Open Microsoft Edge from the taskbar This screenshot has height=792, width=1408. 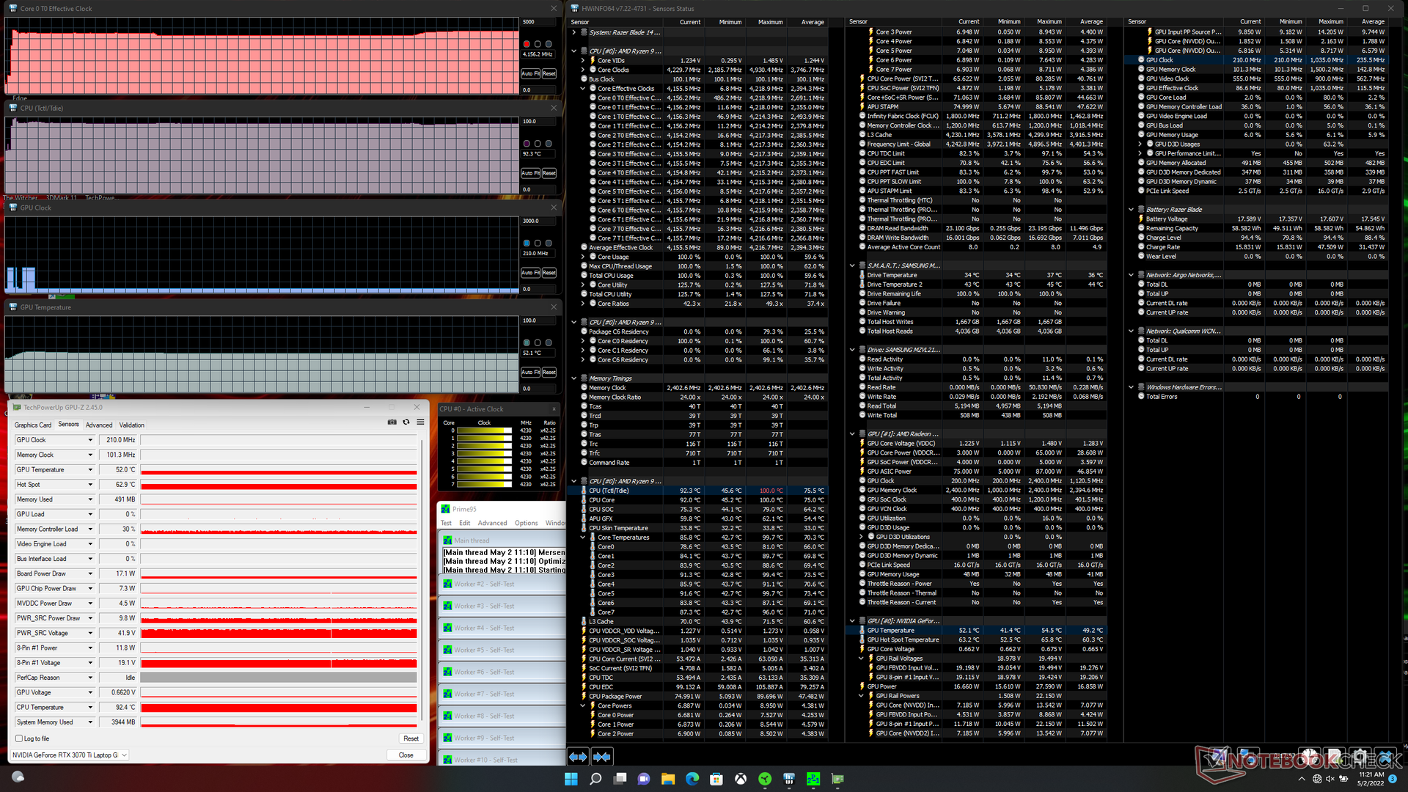coord(692,779)
